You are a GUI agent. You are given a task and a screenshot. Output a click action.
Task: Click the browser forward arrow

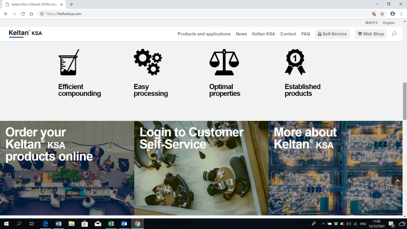coord(14,14)
